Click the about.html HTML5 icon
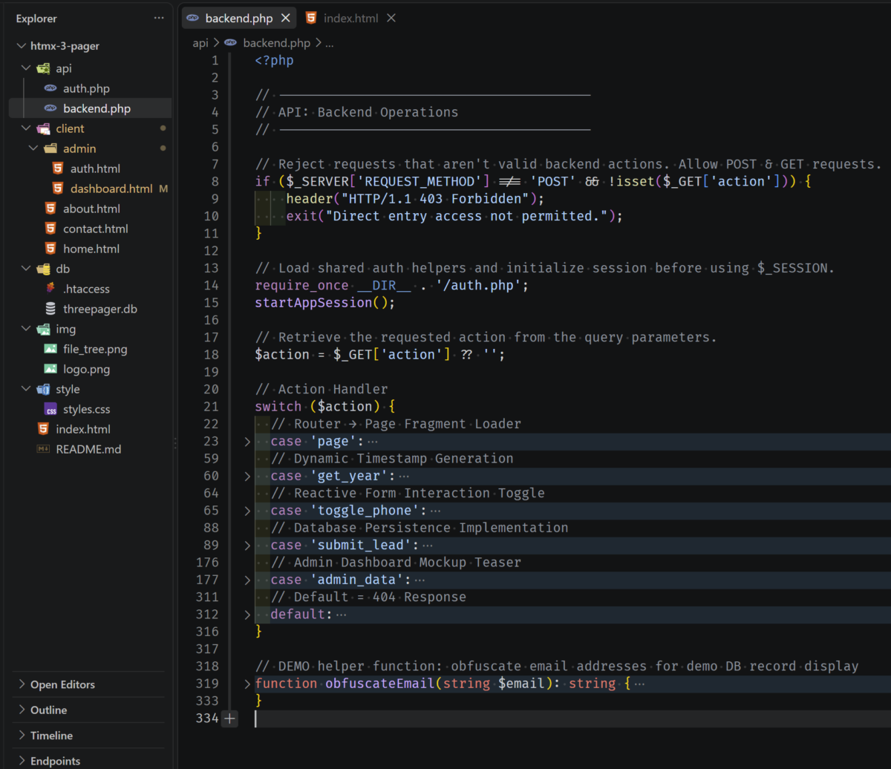 point(50,209)
